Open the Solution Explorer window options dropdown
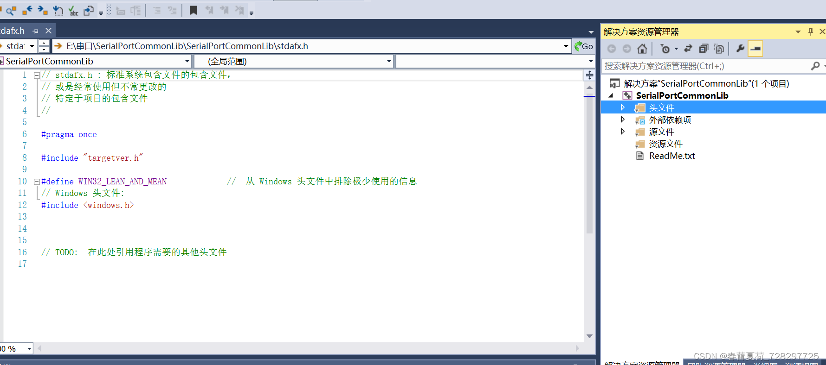826x365 pixels. [x=798, y=32]
